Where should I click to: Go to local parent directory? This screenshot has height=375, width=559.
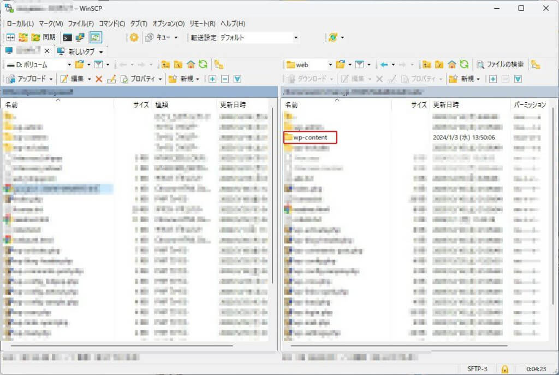165,65
